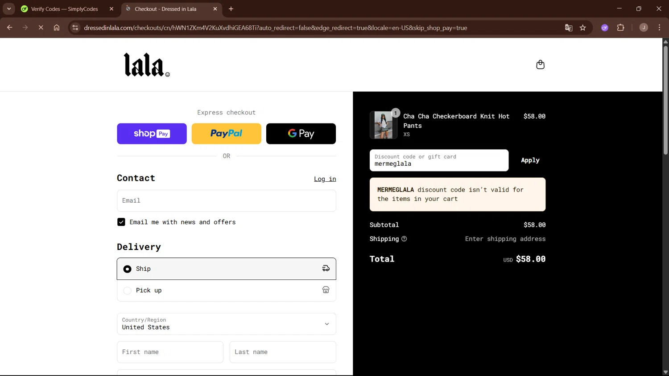The height and width of the screenshot is (376, 669).
Task: Click the browser back arrow
Action: pyautogui.click(x=9, y=28)
